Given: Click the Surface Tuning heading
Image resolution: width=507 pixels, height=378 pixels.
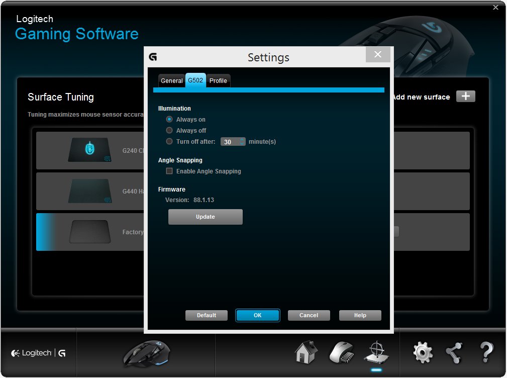Looking at the screenshot, I should click(61, 97).
